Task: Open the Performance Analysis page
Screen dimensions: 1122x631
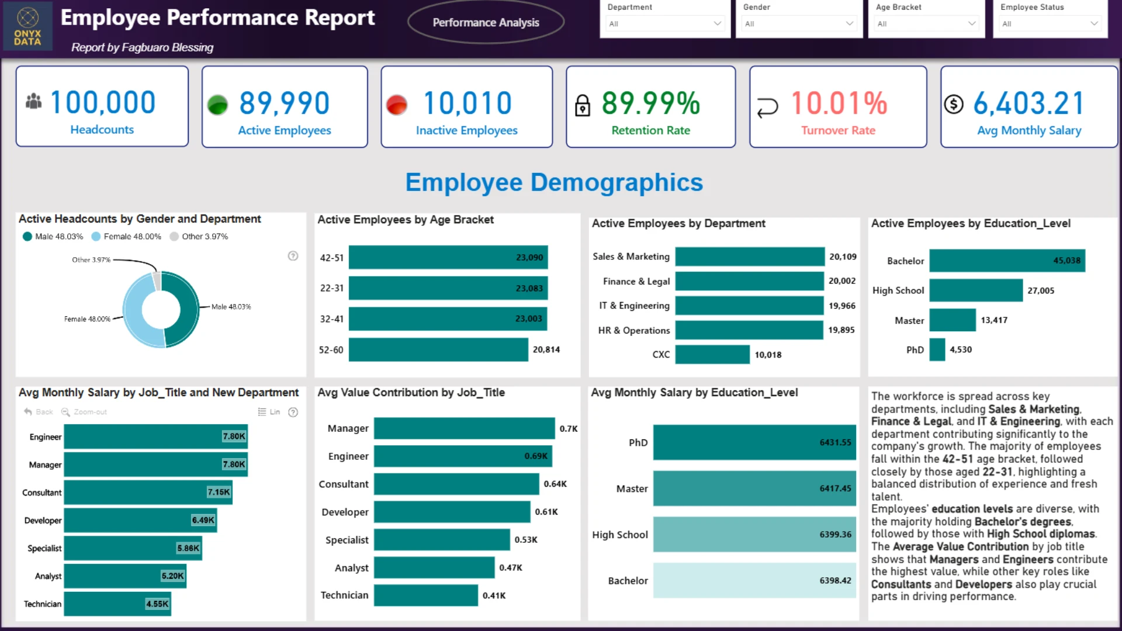Action: [486, 22]
